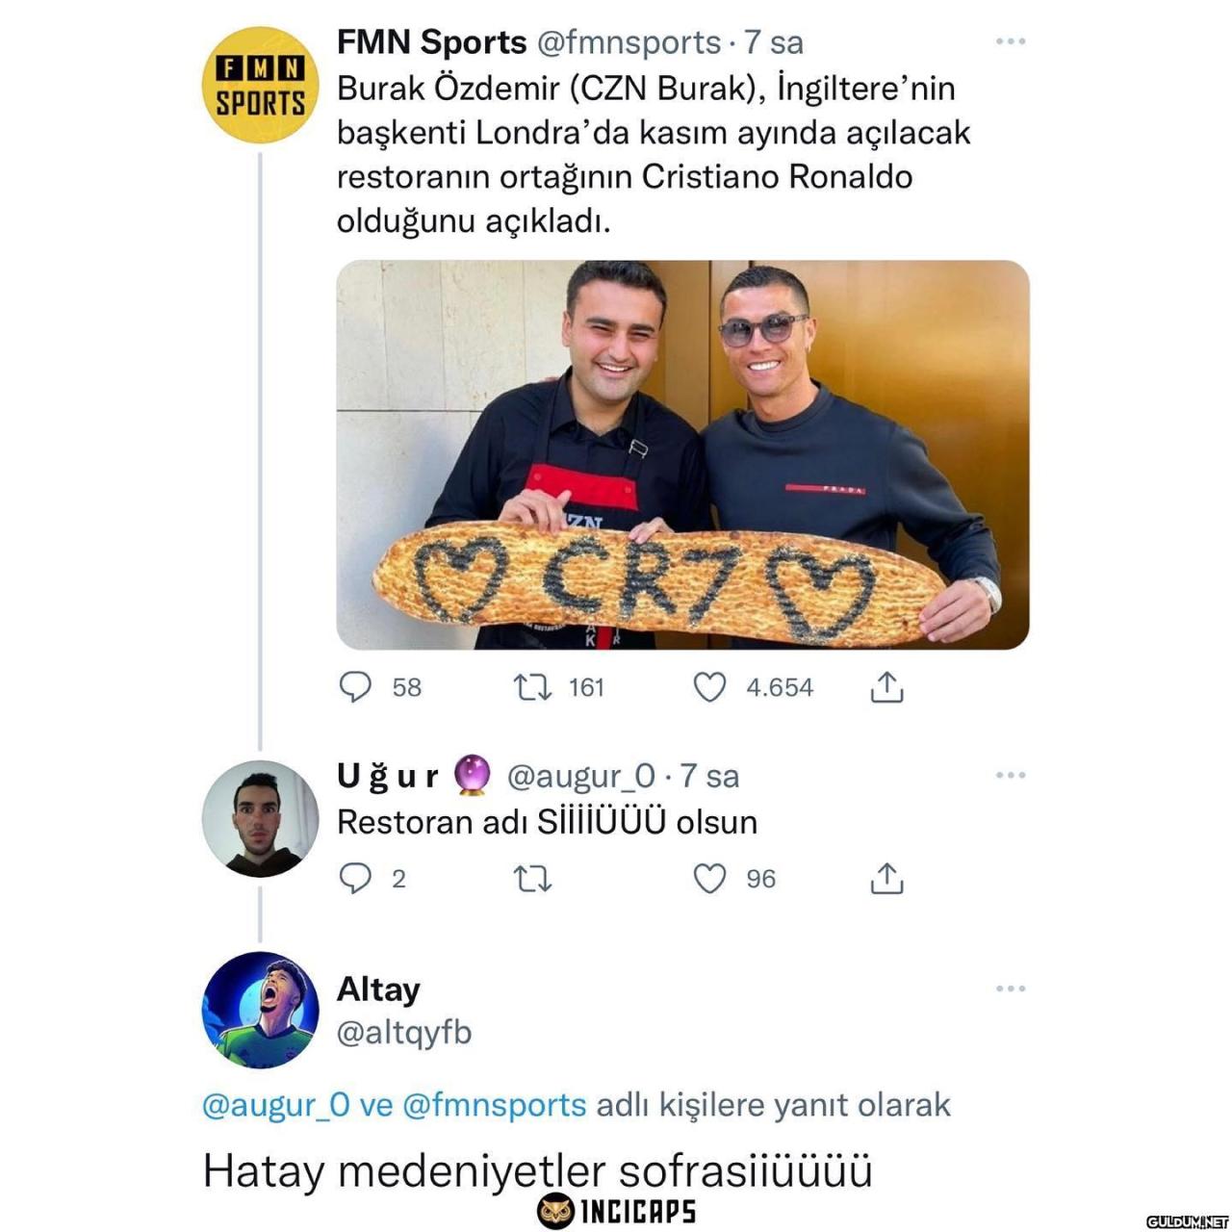This screenshot has height=1232, width=1232.
Task: Share Uğur's tweet
Action: (886, 878)
